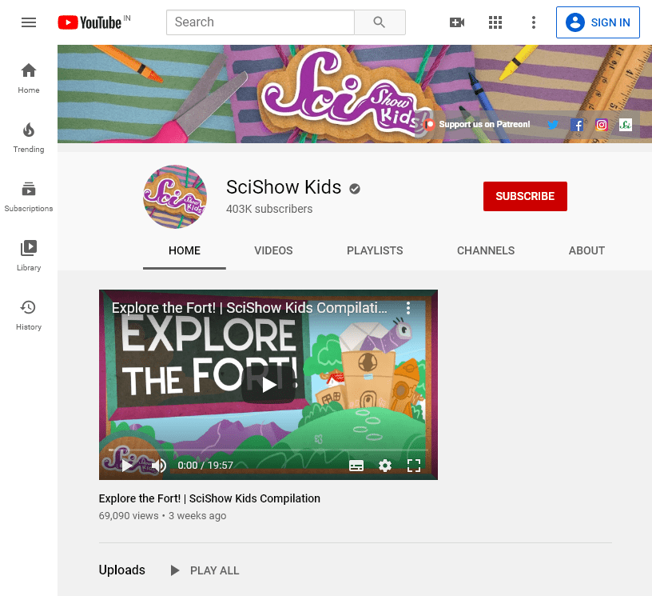Play the video with center play button
652x596 pixels.
click(268, 385)
